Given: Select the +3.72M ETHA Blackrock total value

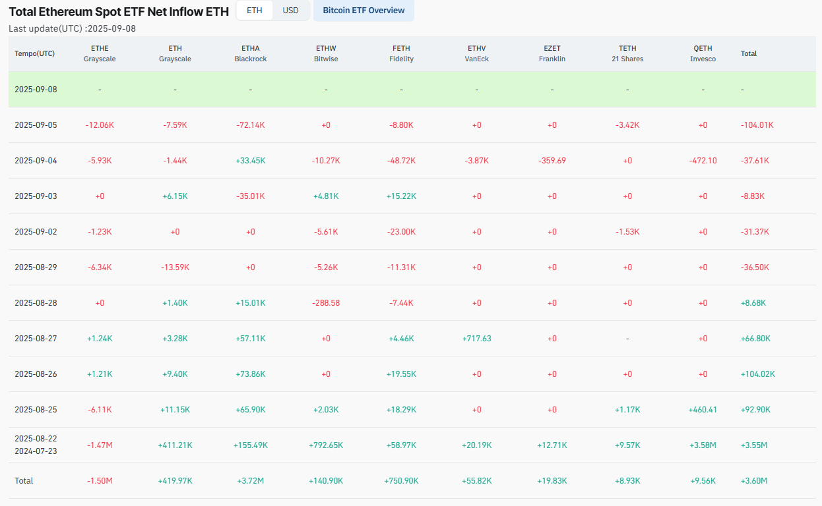Looking at the screenshot, I should click(250, 481).
